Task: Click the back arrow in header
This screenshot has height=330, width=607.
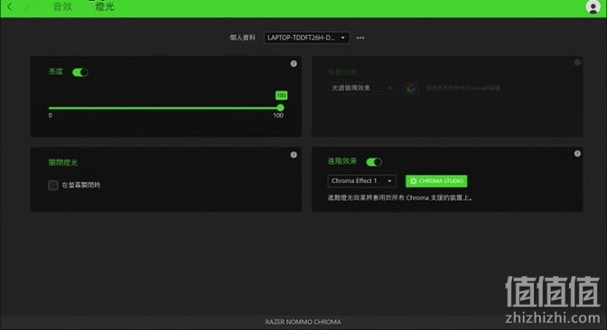Action: [10, 6]
